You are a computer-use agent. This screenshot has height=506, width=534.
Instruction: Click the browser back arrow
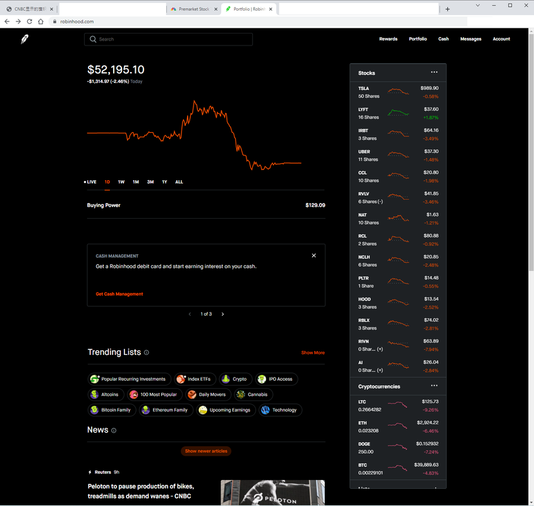[x=7, y=22]
